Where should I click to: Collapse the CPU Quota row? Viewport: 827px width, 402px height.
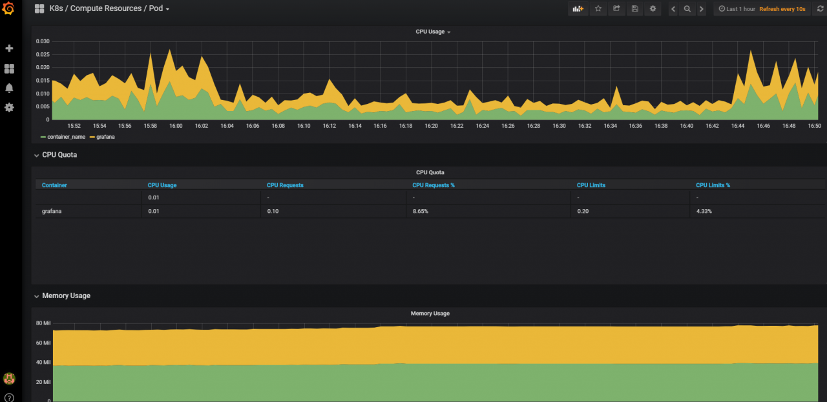59,155
